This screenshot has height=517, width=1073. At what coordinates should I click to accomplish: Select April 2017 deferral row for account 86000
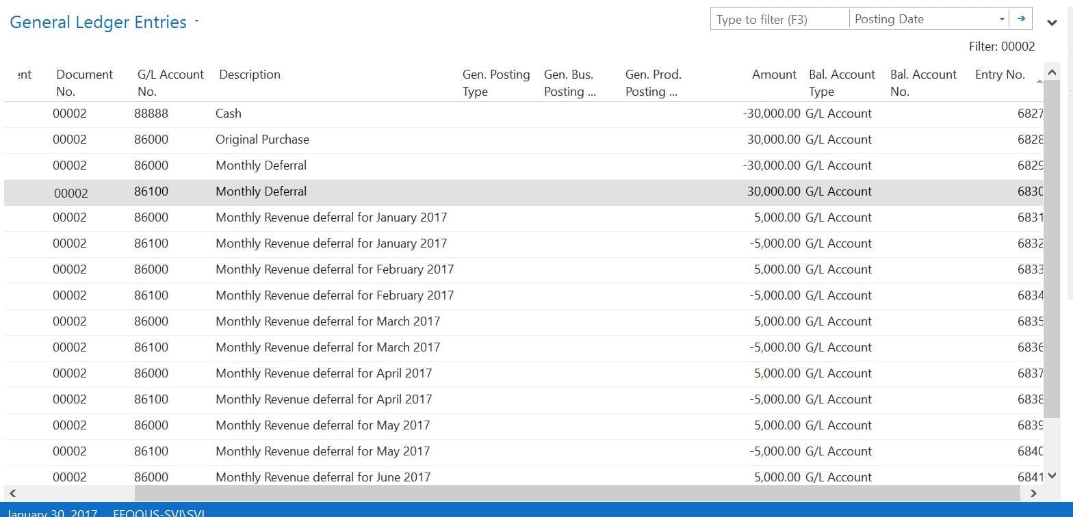pos(523,373)
